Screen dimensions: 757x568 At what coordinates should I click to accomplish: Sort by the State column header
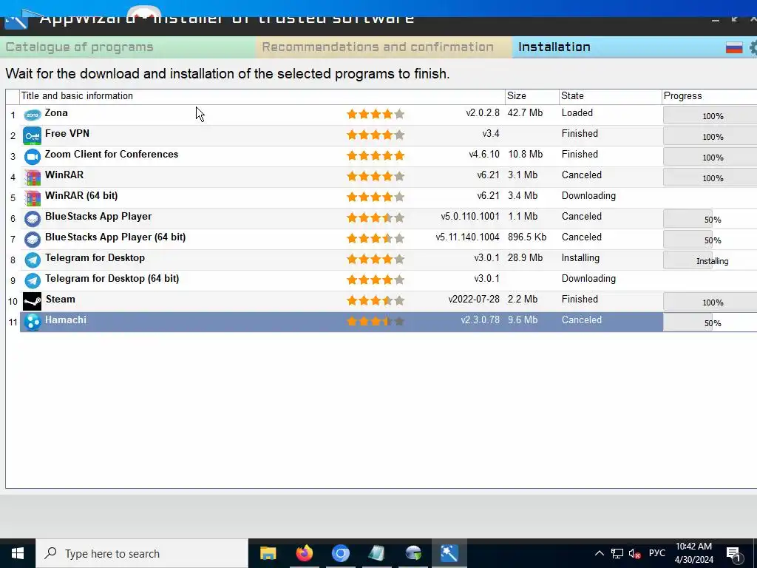point(610,96)
